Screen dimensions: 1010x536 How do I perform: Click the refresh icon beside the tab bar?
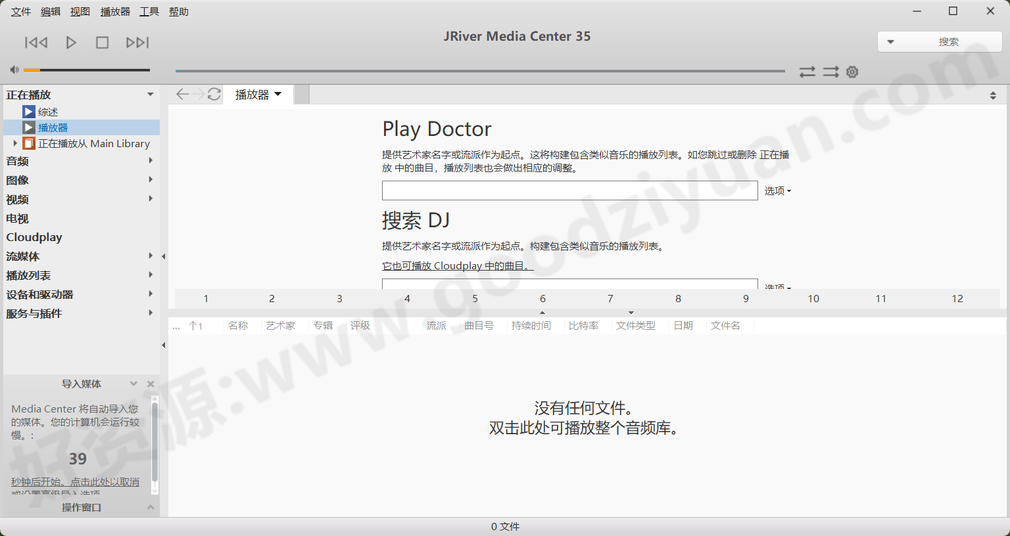click(x=214, y=94)
